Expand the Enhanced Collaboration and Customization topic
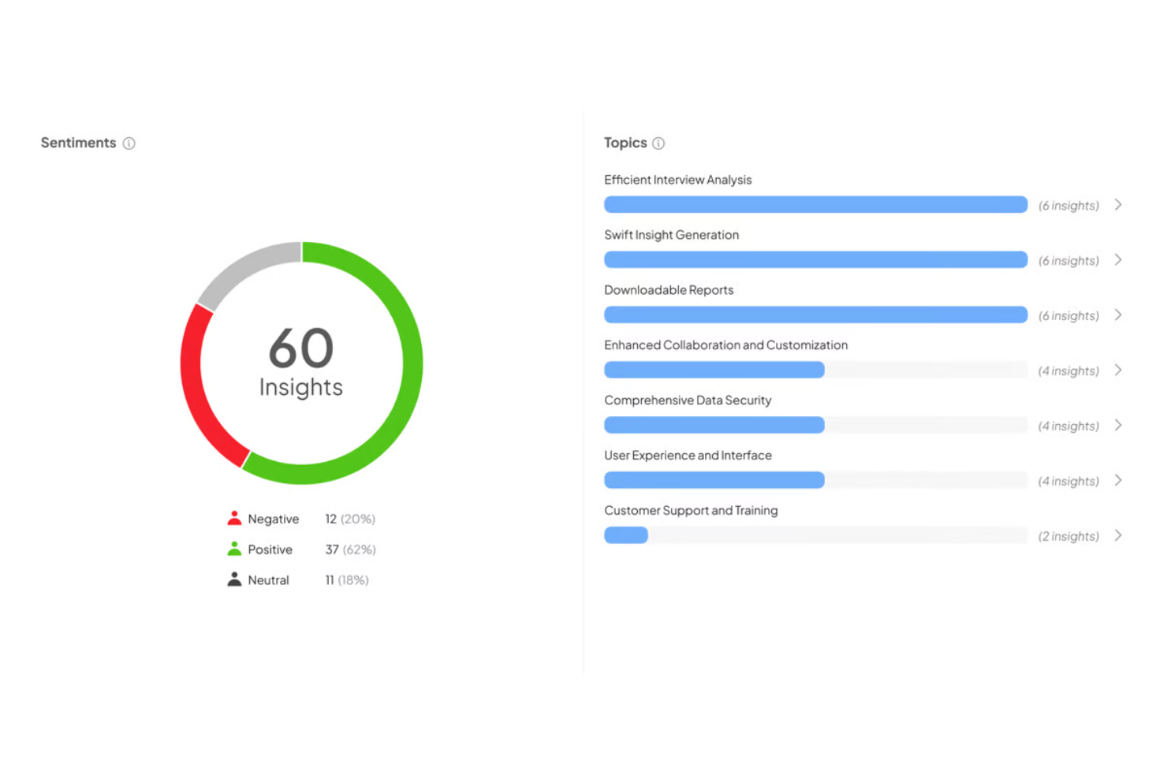This screenshot has height=778, width=1167. [1118, 370]
